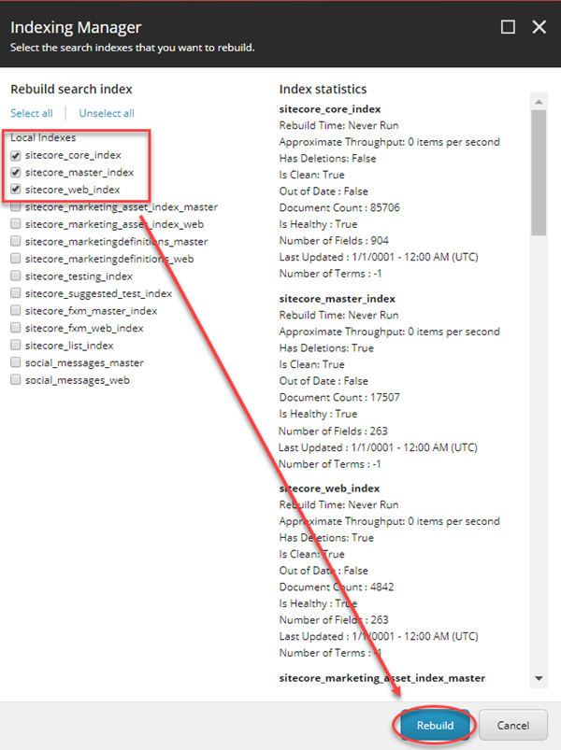
Task: Close the Indexing Manager dialog
Action: pos(539,27)
